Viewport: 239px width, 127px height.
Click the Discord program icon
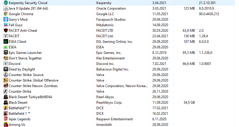pos(6,64)
